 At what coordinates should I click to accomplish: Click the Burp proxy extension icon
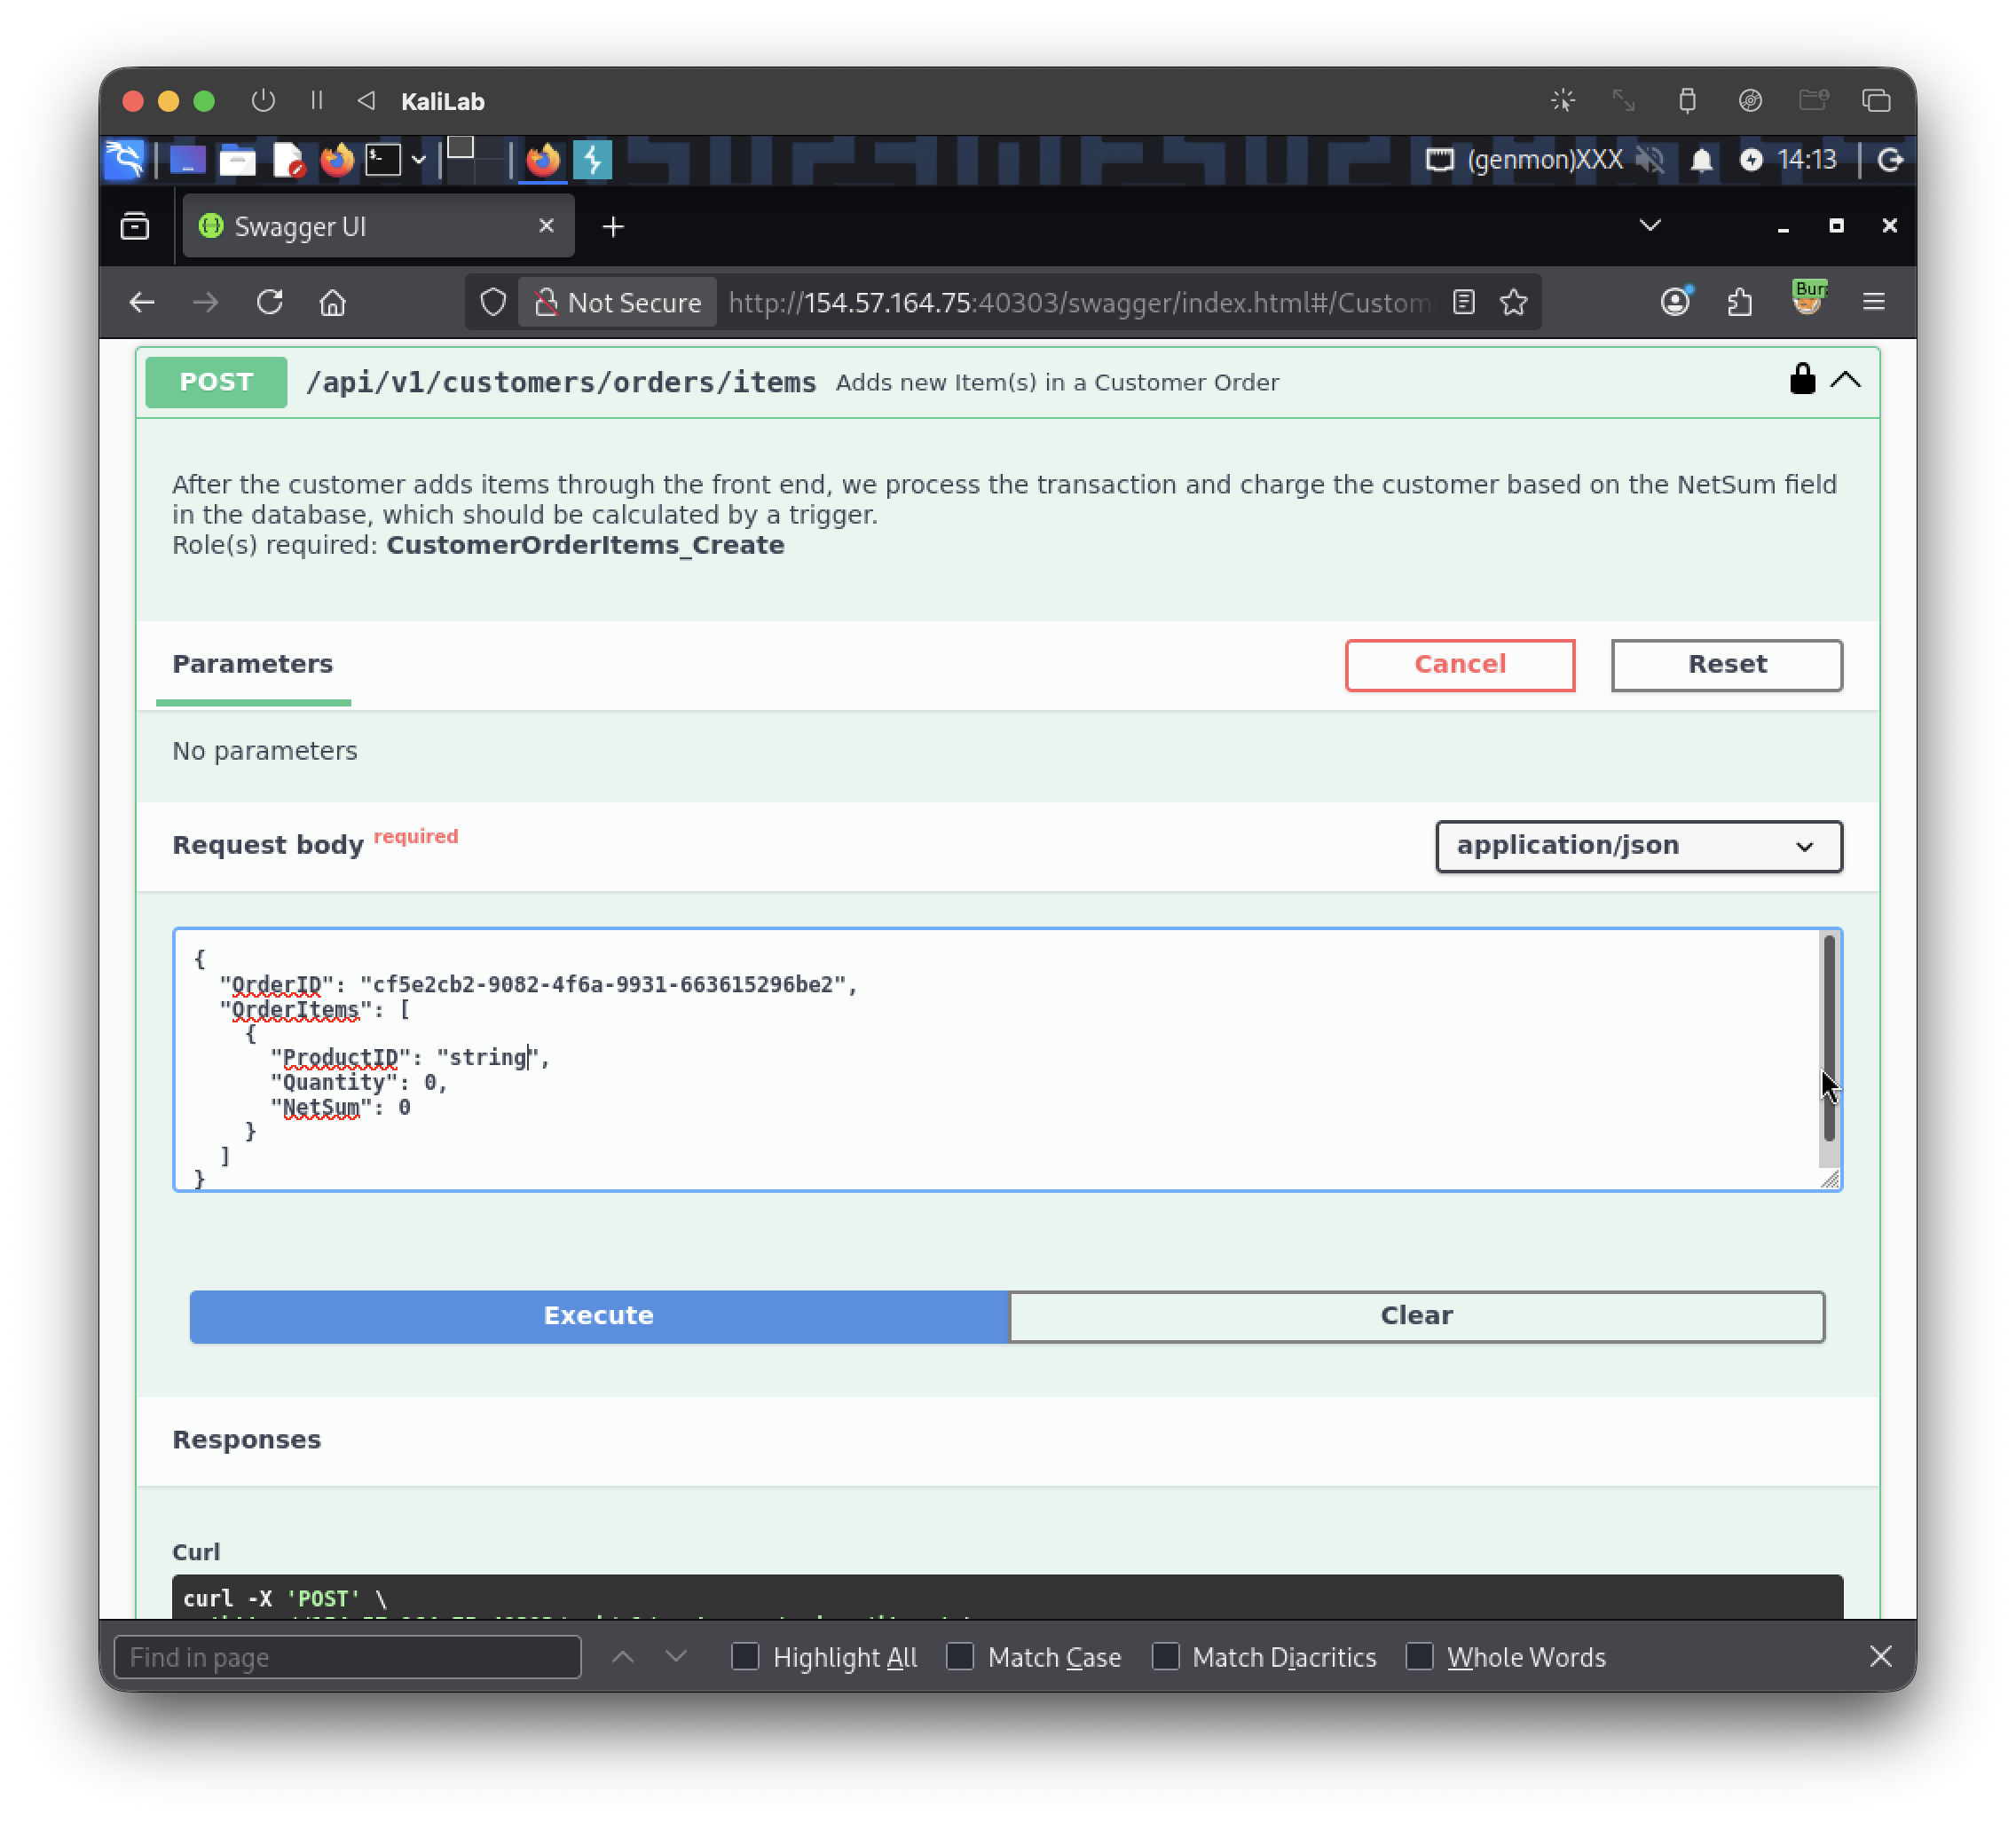pyautogui.click(x=1808, y=299)
